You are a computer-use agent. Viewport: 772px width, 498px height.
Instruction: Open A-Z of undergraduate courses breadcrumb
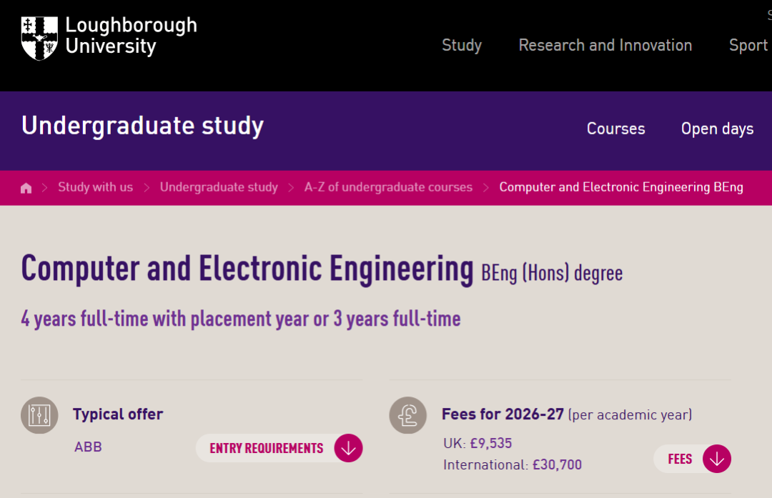pyautogui.click(x=388, y=187)
